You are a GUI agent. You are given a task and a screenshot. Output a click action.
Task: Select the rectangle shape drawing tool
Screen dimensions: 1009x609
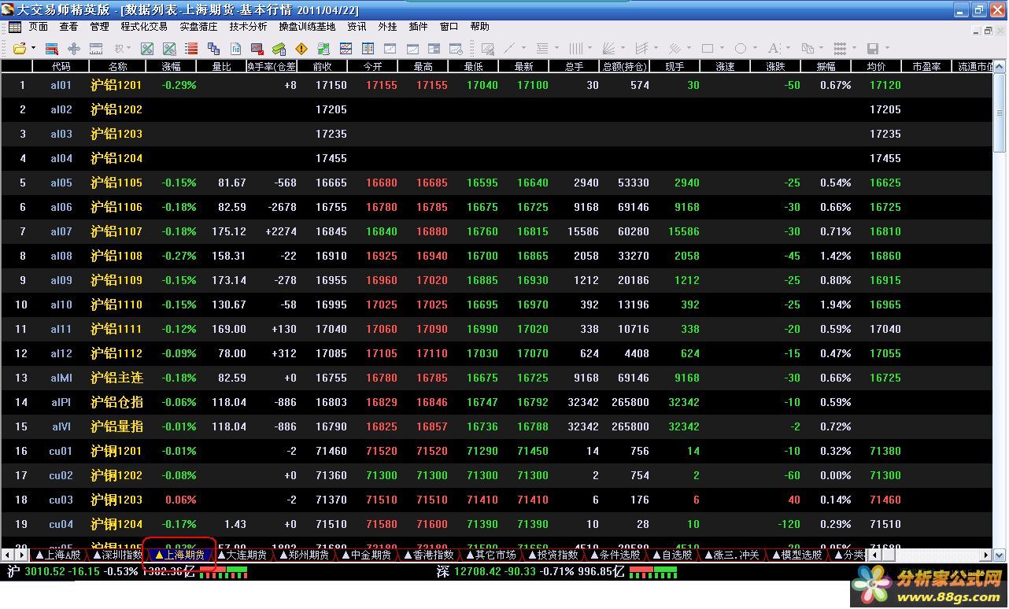(708, 49)
